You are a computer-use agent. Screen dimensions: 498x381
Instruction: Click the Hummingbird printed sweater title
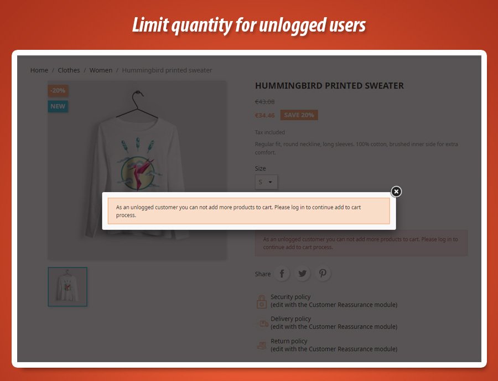pos(329,85)
